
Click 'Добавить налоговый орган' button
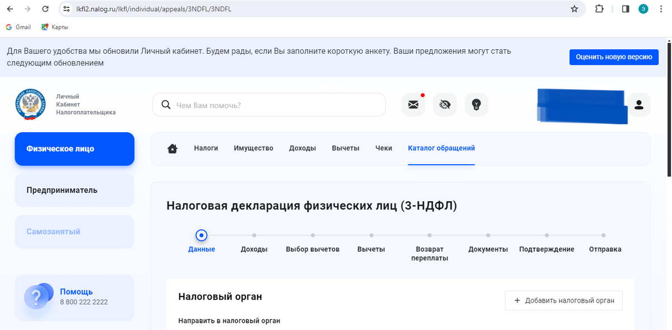coord(564,300)
